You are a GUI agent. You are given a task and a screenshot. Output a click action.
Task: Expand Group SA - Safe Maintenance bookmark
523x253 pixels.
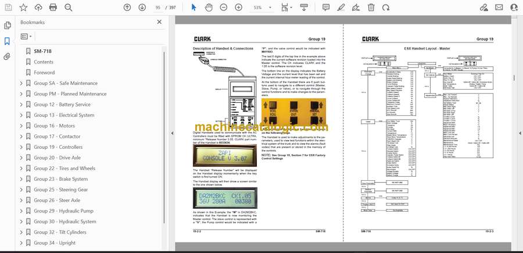point(22,83)
